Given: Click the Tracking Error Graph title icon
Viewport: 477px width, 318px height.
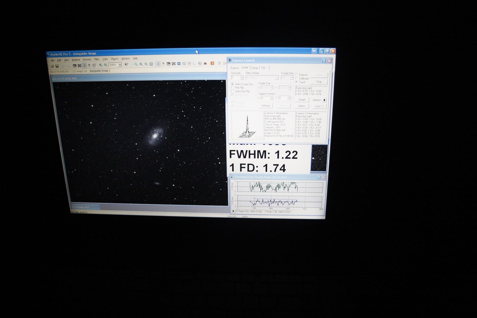Looking at the screenshot, I should (232, 177).
